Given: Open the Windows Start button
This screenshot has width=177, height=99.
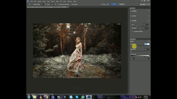Looking at the screenshot, I should (x=29, y=97).
